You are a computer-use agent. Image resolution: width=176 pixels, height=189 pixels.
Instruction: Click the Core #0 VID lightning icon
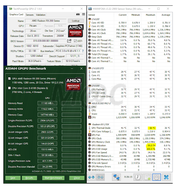[90, 23]
